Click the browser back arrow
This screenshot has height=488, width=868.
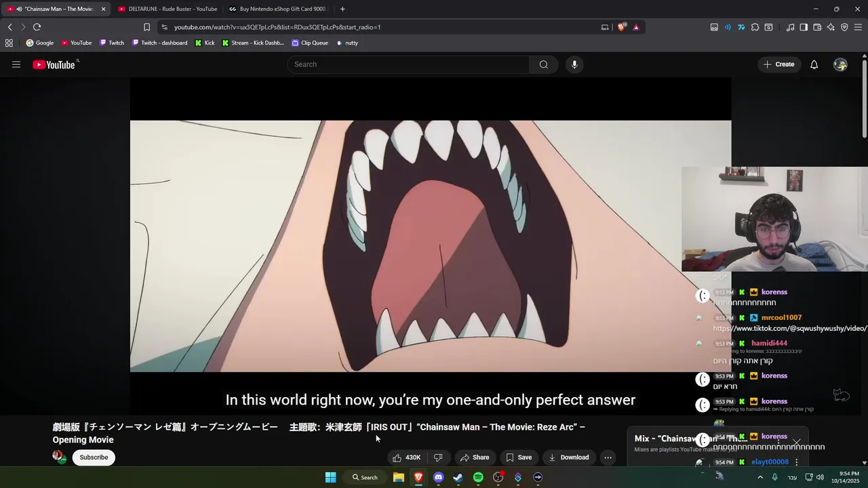pos(10,27)
